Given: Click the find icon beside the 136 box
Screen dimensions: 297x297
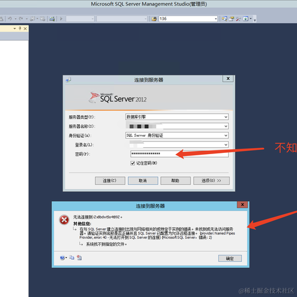Looking at the screenshot, I should coord(154,19).
